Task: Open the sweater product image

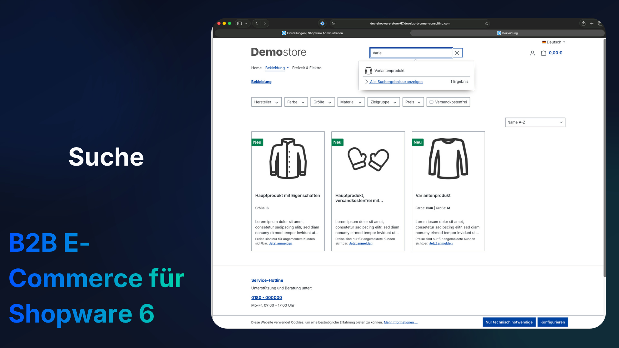Action: (448, 159)
